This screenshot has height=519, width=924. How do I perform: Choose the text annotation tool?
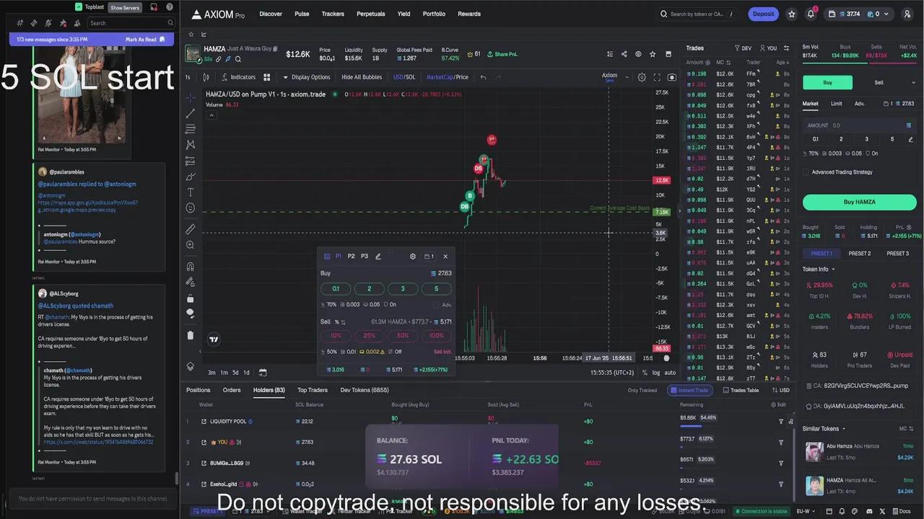coord(191,192)
